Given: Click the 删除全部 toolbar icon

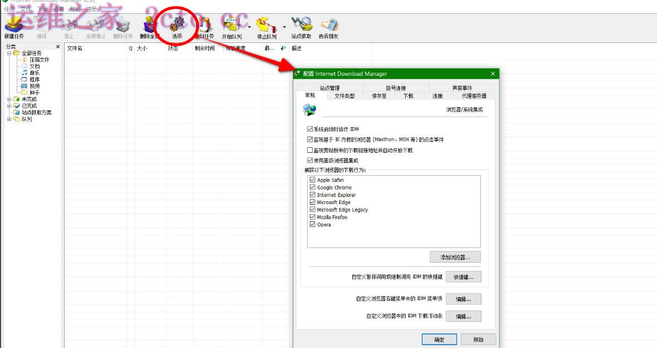Looking at the screenshot, I should tap(149, 28).
